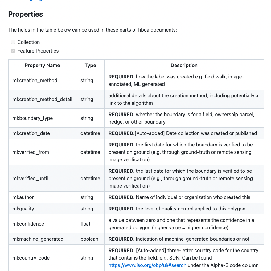Click the ml:verified_from property name
Screen dimensions: 271x271
click(31, 152)
